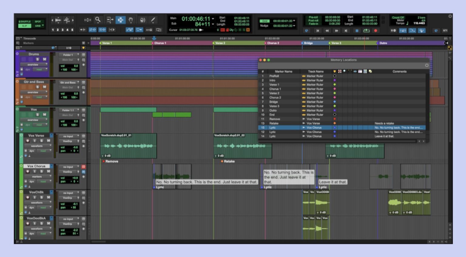Select the Grabber hand tool
466x257 pixels.
coord(131,20)
